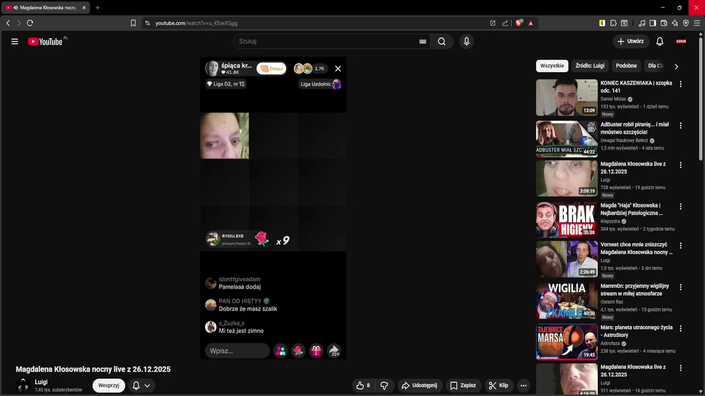Click the Udostępnij share button

(419, 386)
